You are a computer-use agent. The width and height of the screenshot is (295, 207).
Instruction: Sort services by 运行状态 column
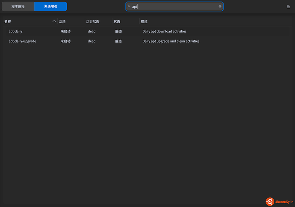92,21
